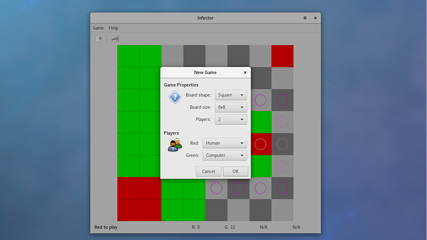Toggle the sound output toolbar icon off
427x240 pixels.
tap(115, 38)
